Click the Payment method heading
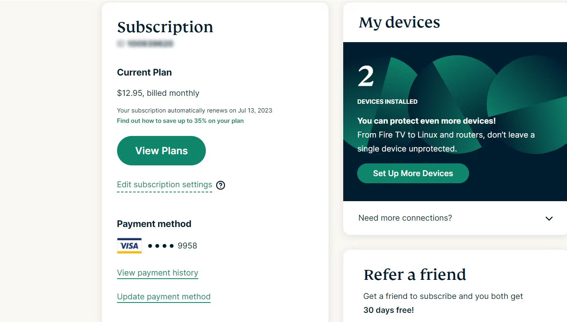The image size is (567, 322). tap(154, 224)
